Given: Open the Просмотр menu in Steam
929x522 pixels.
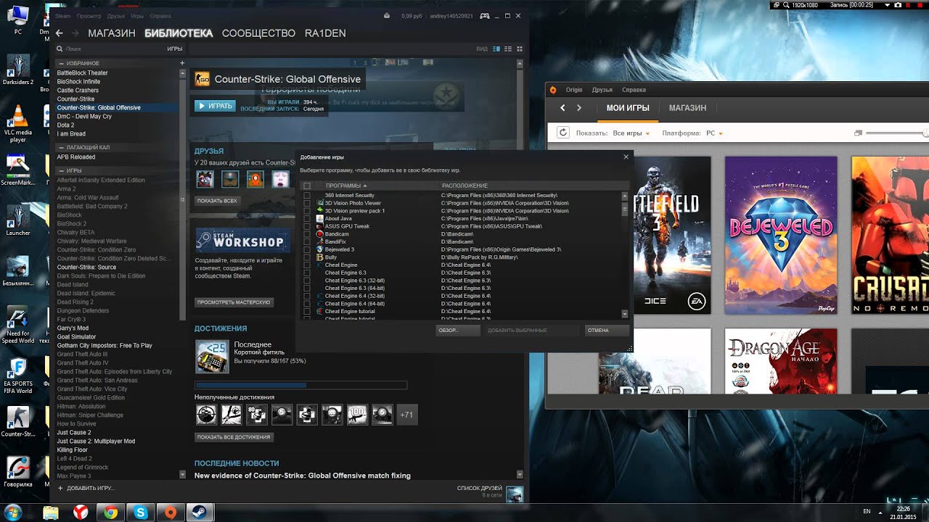Looking at the screenshot, I should 89,15.
